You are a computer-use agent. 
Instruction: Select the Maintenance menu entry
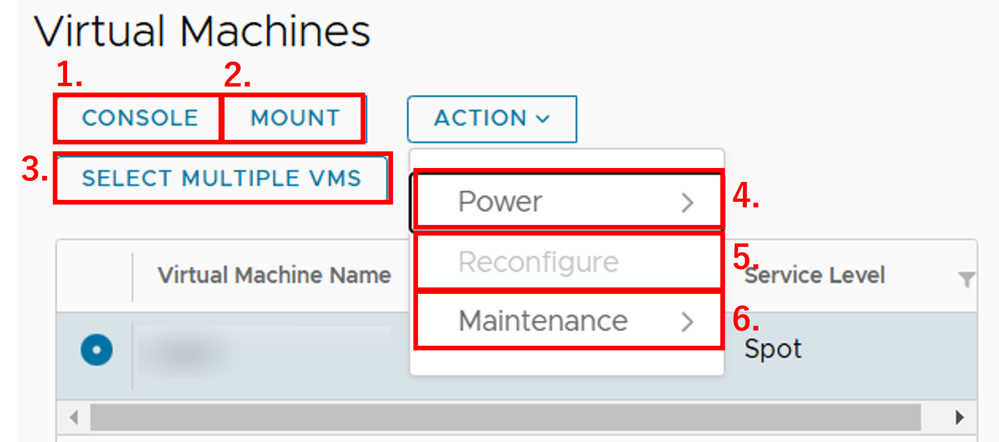[543, 321]
